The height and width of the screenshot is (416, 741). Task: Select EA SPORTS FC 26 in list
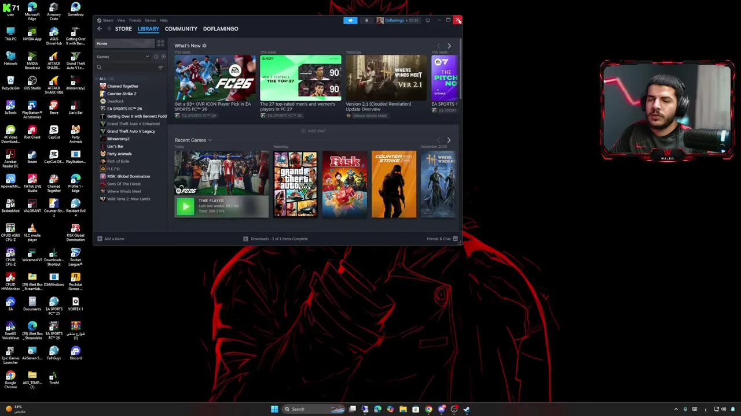(x=124, y=109)
